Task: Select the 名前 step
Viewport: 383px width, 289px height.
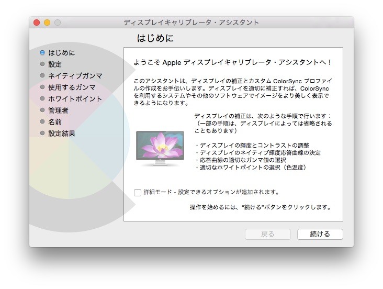Action: point(55,122)
